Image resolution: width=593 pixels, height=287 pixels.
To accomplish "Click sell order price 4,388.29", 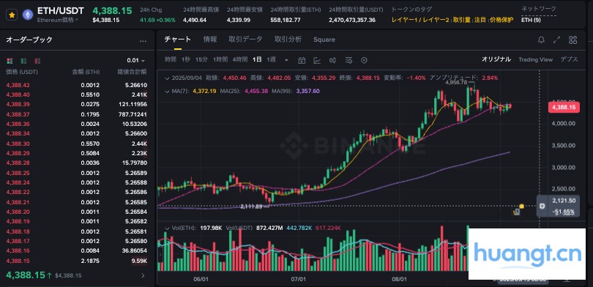I will (18, 153).
